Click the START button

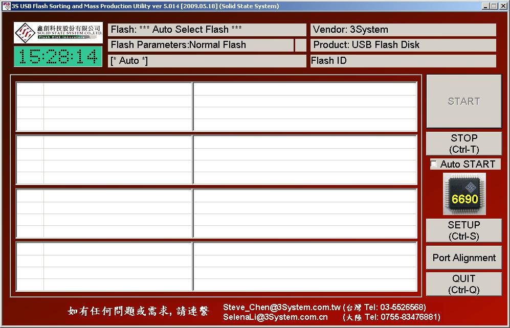pos(464,101)
